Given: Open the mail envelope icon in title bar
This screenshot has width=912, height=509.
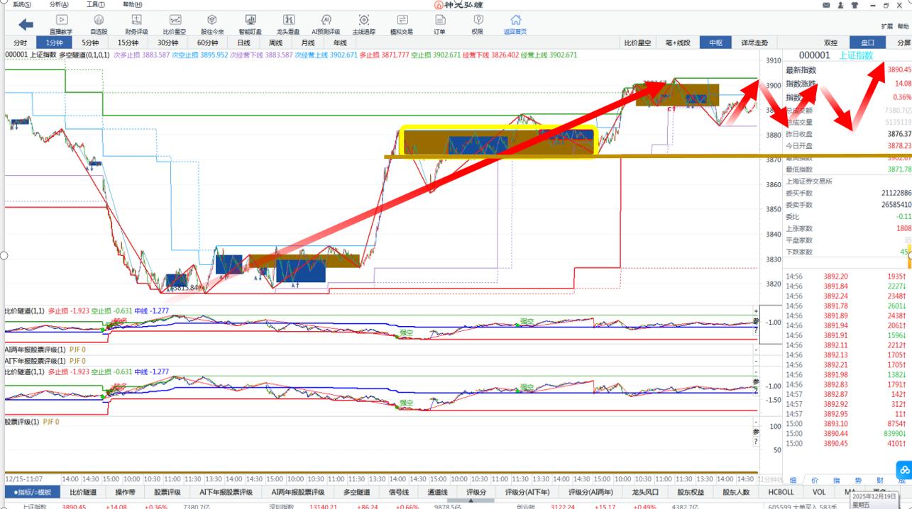Looking at the screenshot, I should coord(826,5).
